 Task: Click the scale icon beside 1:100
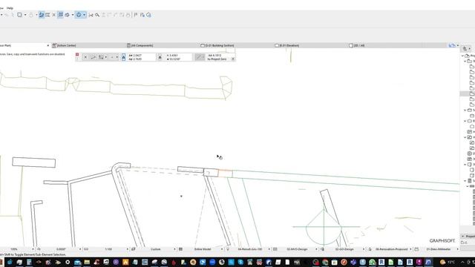click(86, 249)
